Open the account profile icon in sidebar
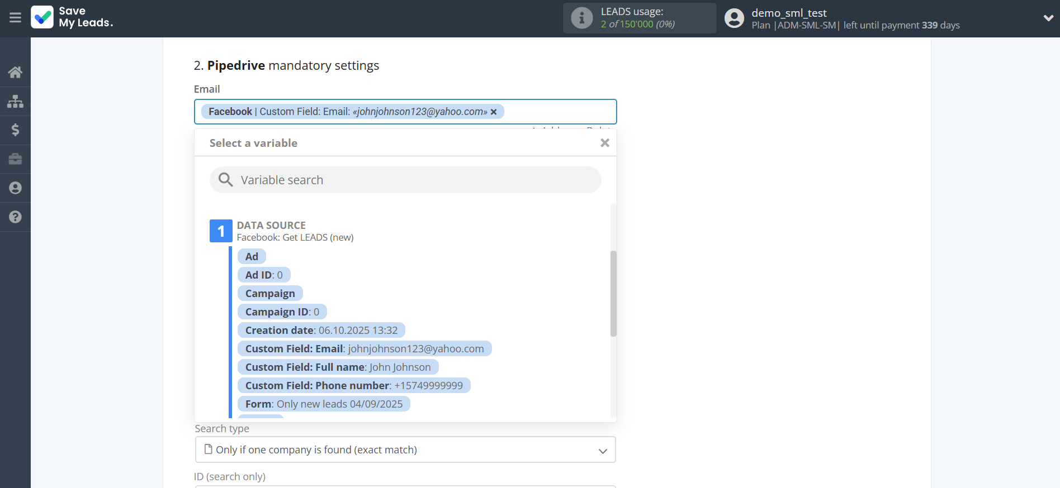Screen dimensions: 1060x488 pos(15,188)
